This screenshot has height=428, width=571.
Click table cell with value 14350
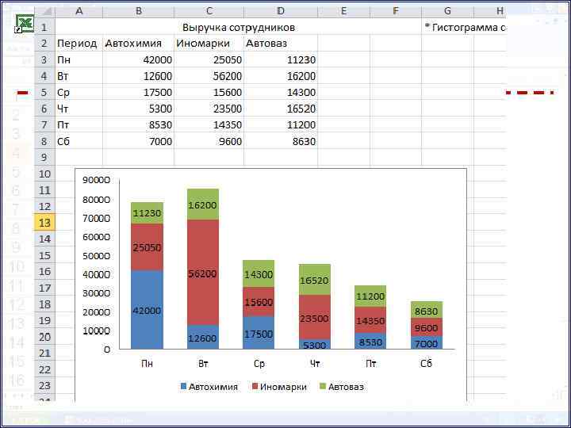click(x=209, y=125)
